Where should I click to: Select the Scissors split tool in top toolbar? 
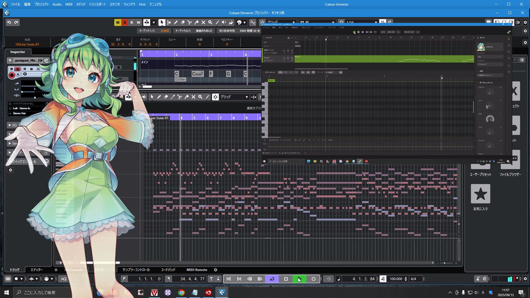[x=189, y=23]
